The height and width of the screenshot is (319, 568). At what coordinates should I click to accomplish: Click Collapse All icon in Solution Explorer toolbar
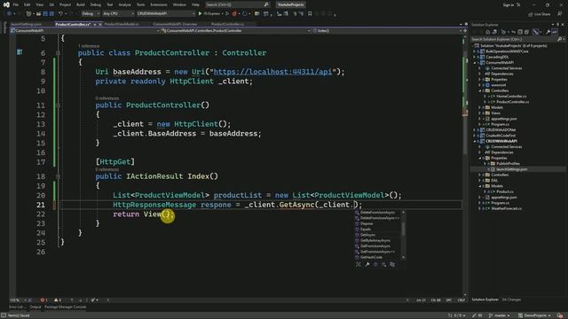coord(520,32)
